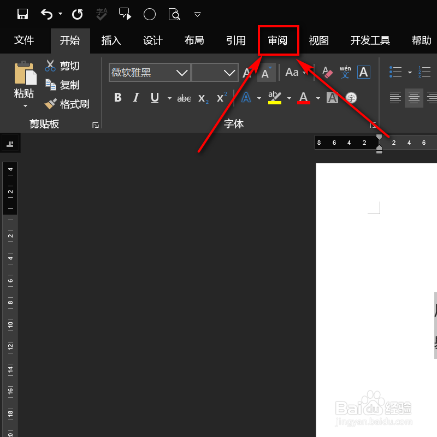The height and width of the screenshot is (437, 437).
Task: Apply superscript to selected text
Action: click(x=221, y=97)
